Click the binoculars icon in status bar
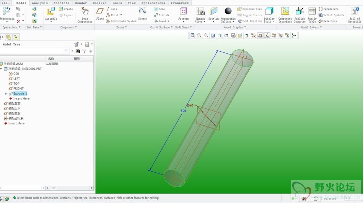363x203 pixels. click(x=304, y=199)
